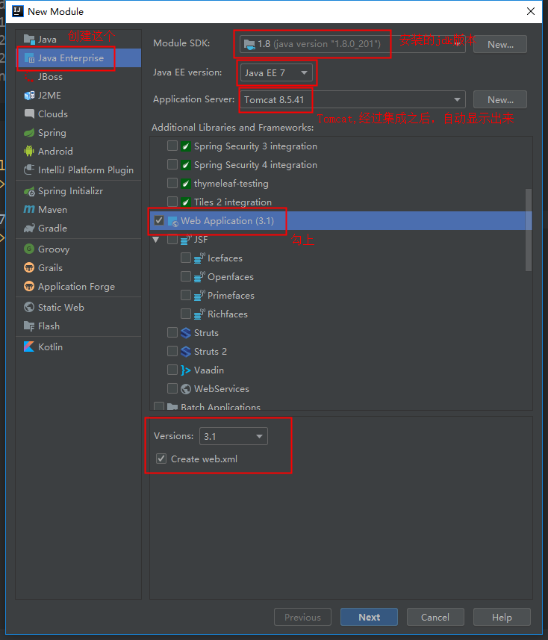Click the Flash folder icon
This screenshot has height=640, width=548.
coord(29,326)
